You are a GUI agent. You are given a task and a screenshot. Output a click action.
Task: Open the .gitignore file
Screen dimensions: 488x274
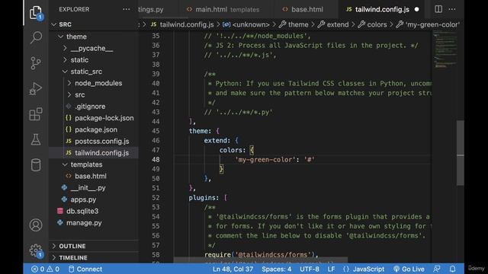click(x=93, y=107)
